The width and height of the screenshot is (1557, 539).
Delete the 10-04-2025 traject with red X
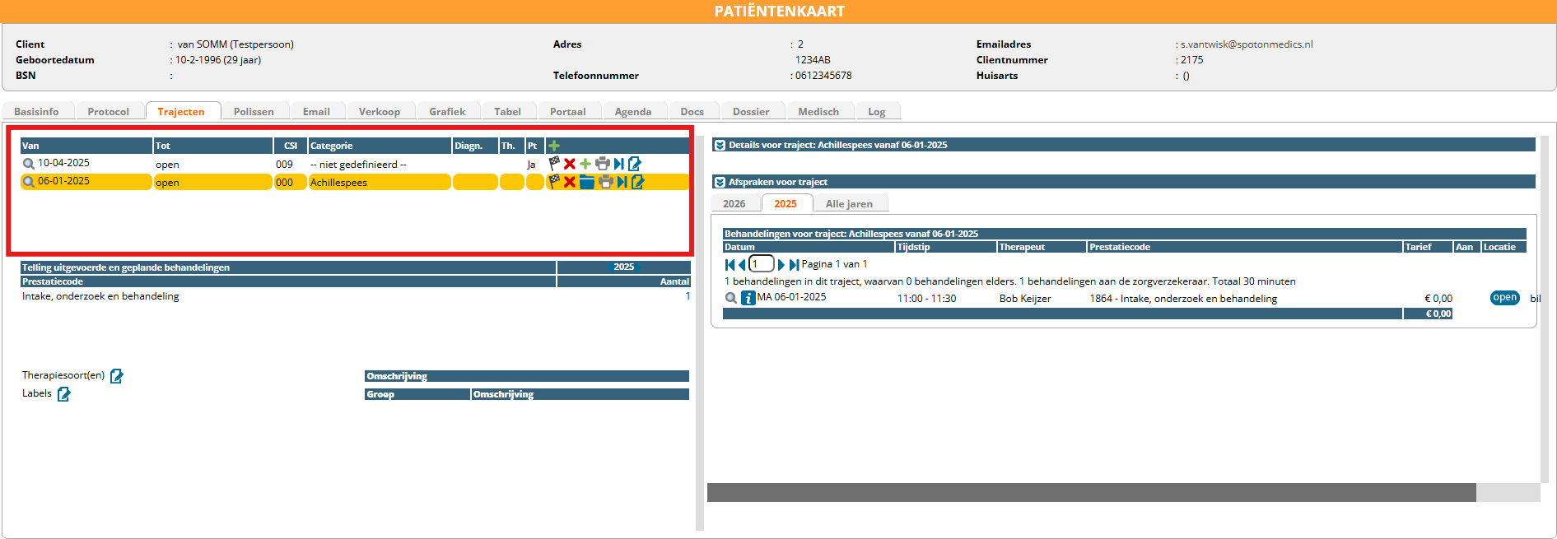[570, 164]
